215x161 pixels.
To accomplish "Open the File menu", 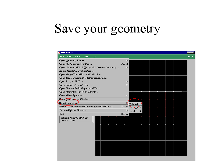I will pos(62,57).
